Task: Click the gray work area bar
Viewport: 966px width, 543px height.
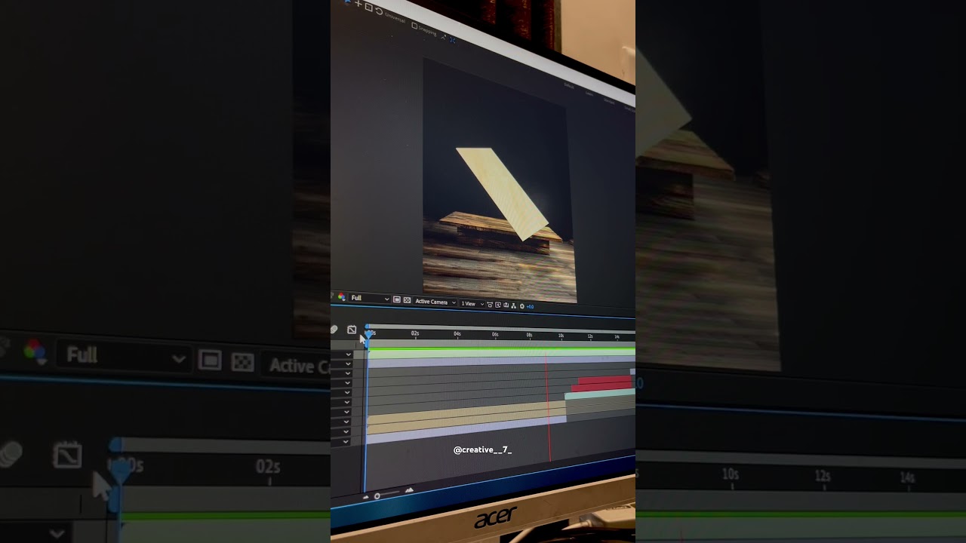Action: point(501,328)
